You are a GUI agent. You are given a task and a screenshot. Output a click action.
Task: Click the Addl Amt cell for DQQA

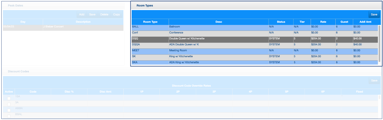[365, 45]
